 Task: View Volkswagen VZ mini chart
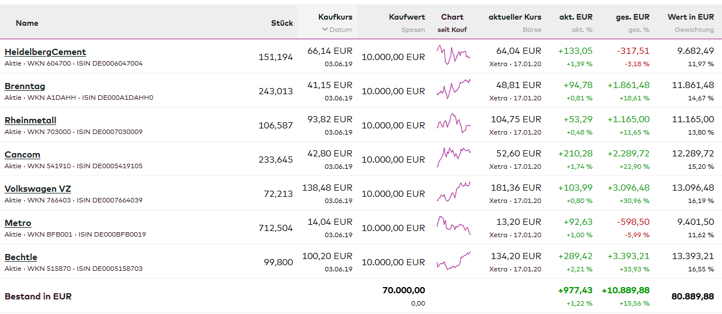(x=453, y=192)
